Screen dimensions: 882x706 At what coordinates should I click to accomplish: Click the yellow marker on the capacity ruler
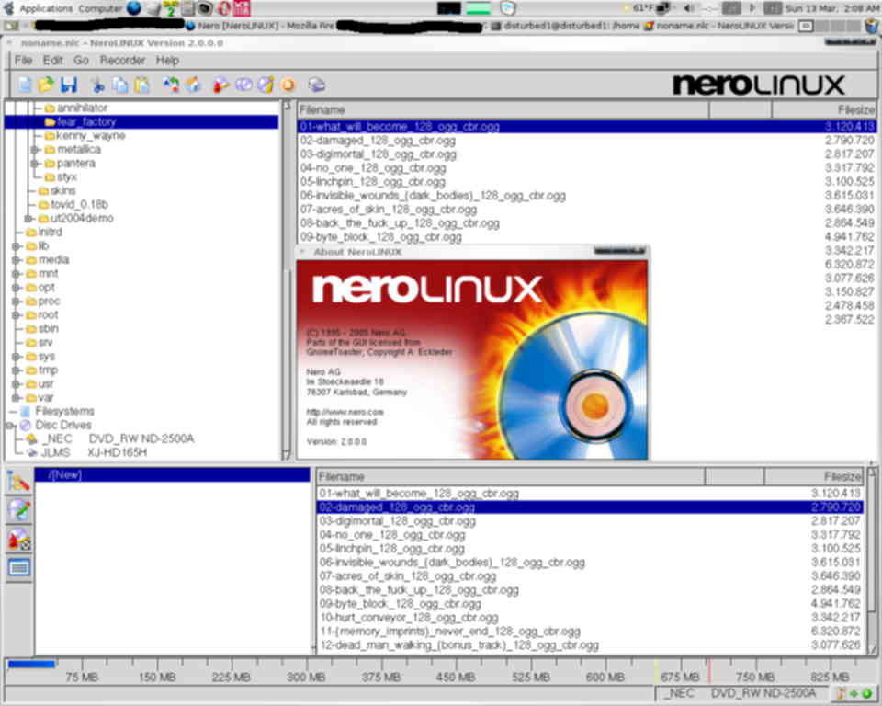[656, 671]
